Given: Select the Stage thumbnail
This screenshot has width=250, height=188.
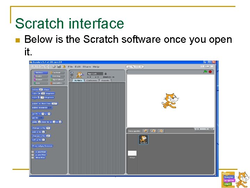Looking at the screenshot, I should point(132,153).
